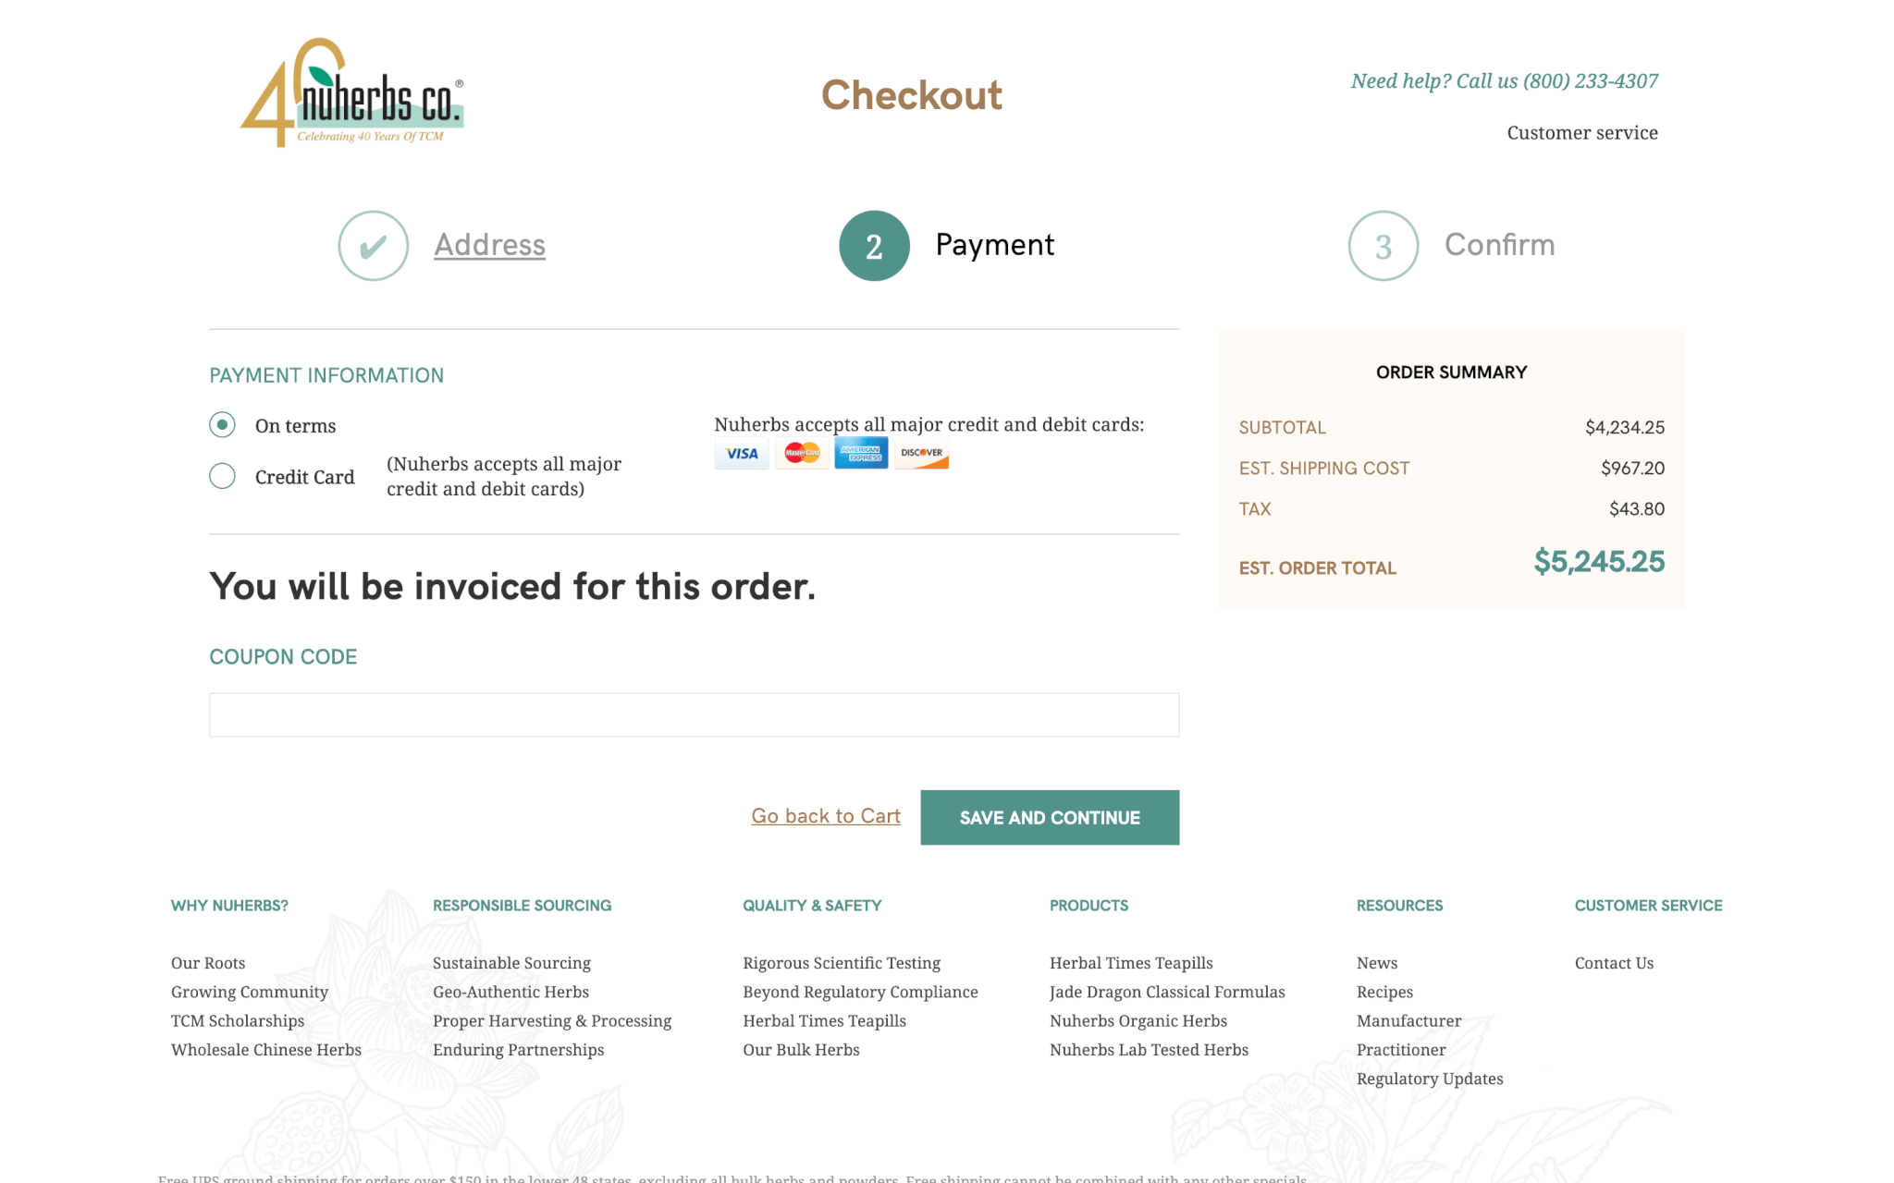This screenshot has height=1183, width=1894.
Task: Click the Products footer menu section
Action: pos(1088,905)
